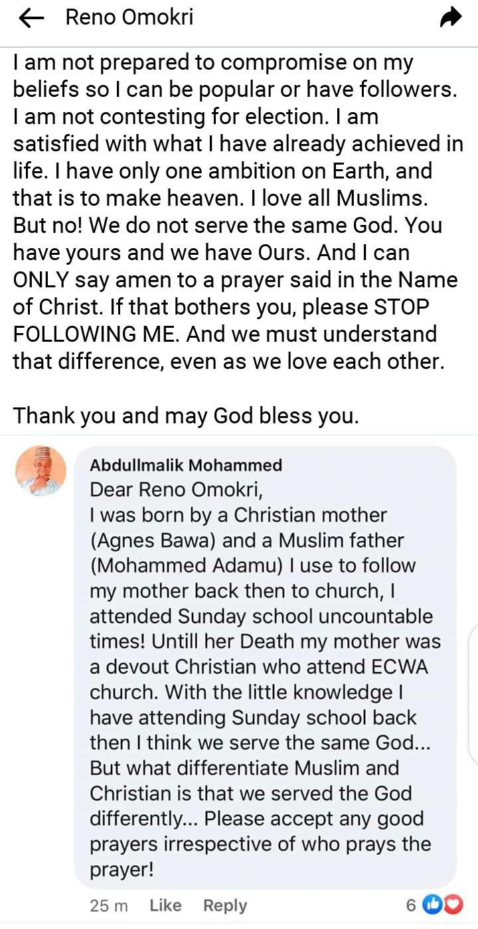The image size is (478, 929).
Task: Open Abdullmalik Mohammed's profile name link
Action: tap(186, 465)
